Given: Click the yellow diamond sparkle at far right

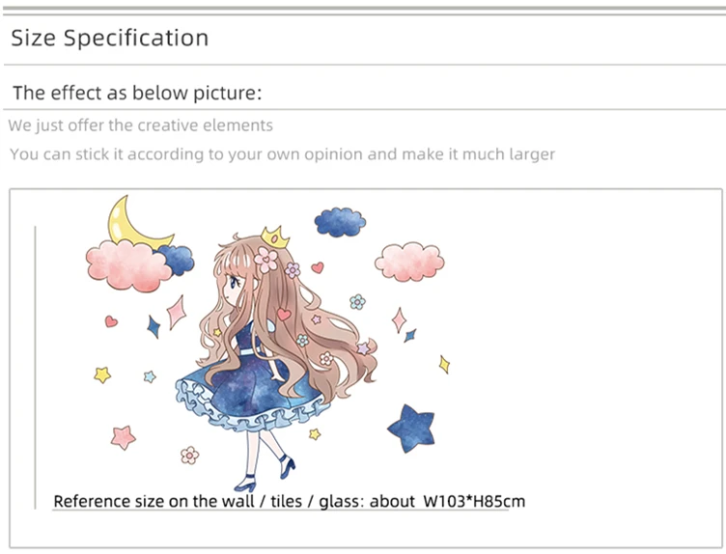Looking at the screenshot, I should (444, 364).
